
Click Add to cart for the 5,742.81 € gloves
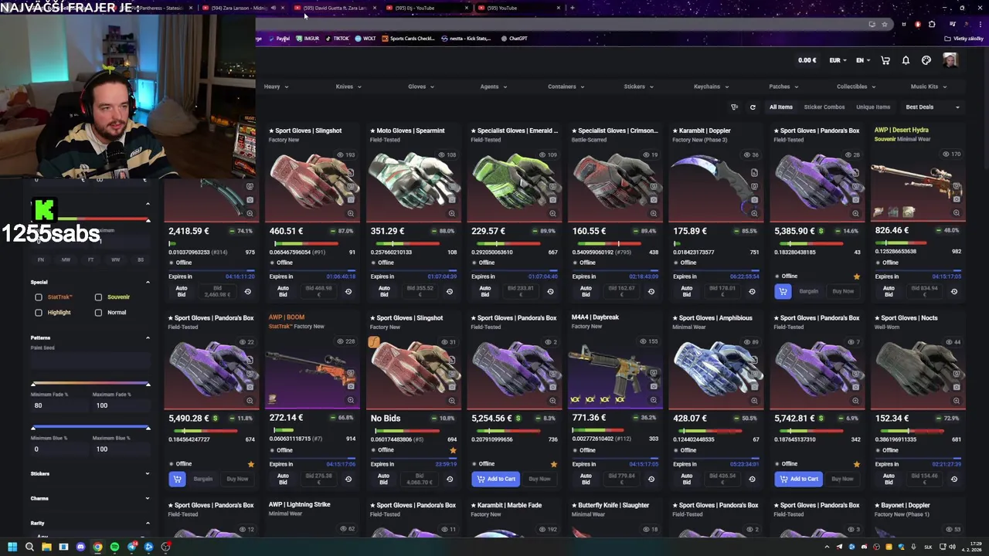[798, 479]
